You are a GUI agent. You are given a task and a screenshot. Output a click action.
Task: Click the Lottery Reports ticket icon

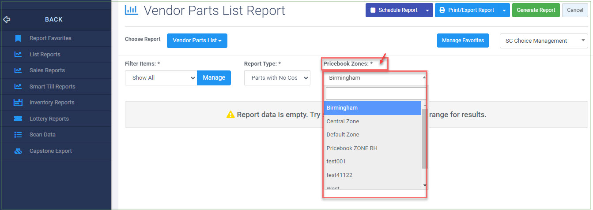(x=18, y=119)
